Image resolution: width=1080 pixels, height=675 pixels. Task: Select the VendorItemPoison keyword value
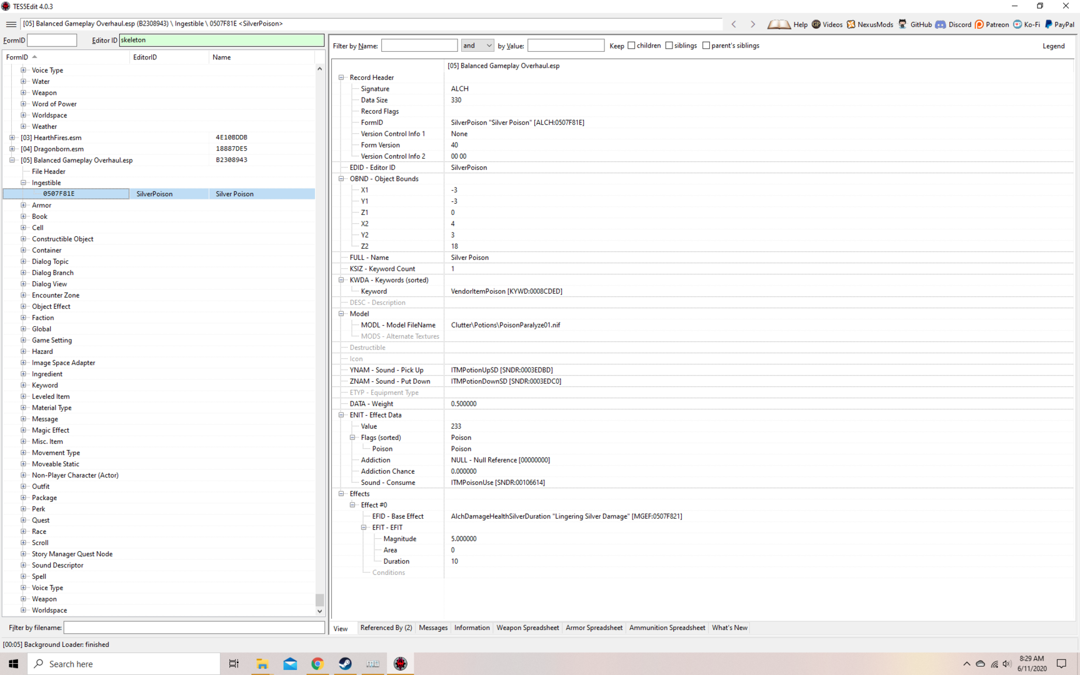tap(506, 291)
